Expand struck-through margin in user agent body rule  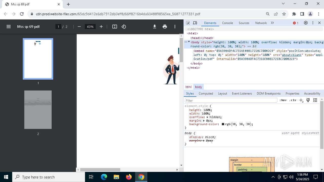pyautogui.click(x=204, y=141)
